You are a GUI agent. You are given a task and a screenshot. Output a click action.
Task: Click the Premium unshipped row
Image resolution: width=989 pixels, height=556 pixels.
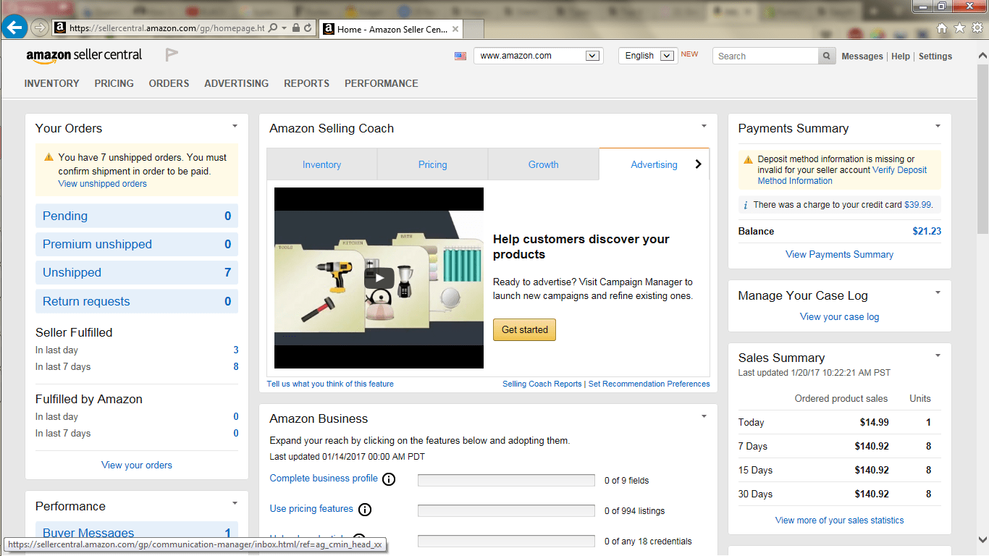click(x=137, y=244)
